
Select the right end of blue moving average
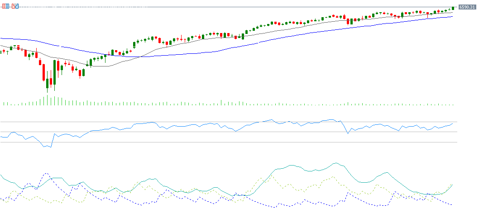click(452, 17)
